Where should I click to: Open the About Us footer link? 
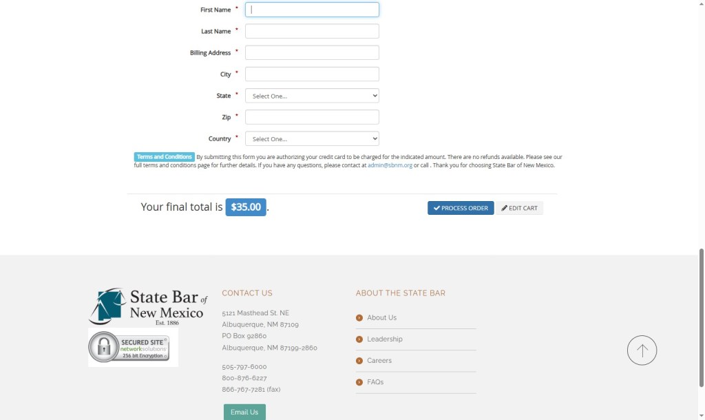pyautogui.click(x=381, y=318)
